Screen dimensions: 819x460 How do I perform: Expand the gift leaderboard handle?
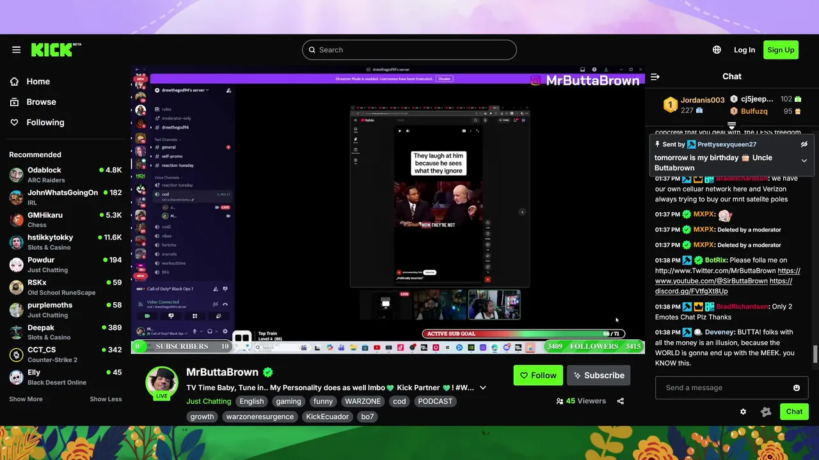click(732, 126)
